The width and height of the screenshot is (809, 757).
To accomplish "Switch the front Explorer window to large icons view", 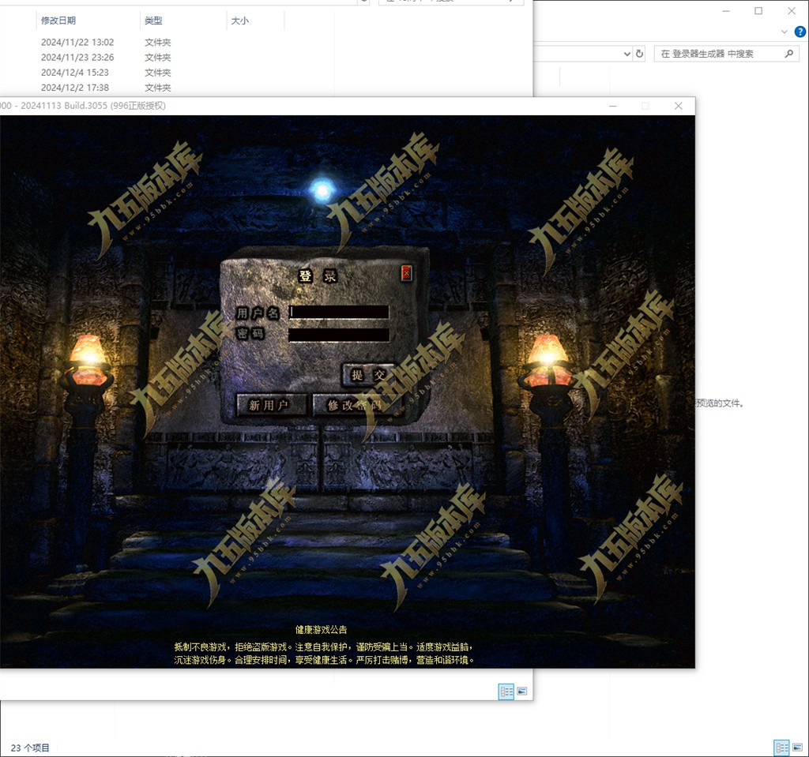I will (x=522, y=691).
